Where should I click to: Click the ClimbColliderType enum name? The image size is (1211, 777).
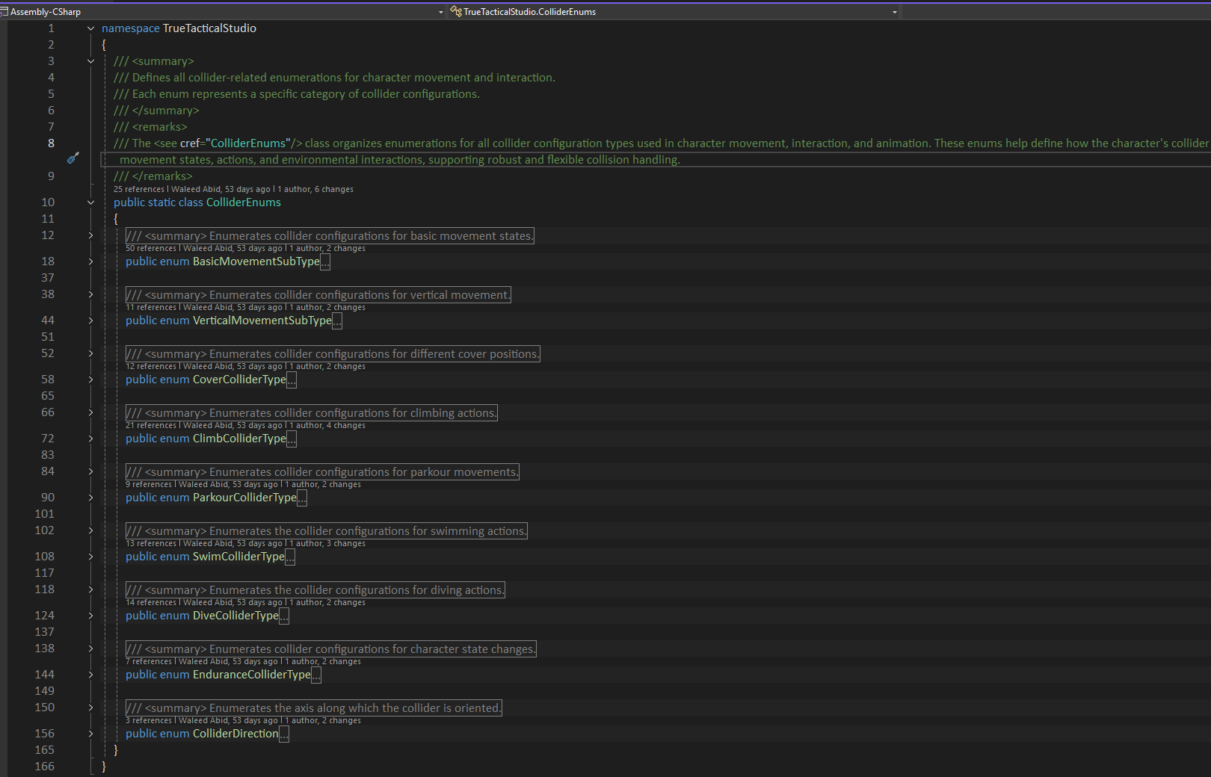pyautogui.click(x=239, y=439)
